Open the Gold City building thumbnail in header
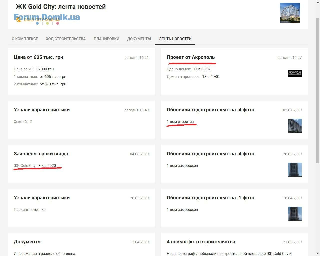This screenshot has width=320, height=256. pyautogui.click(x=290, y=13)
